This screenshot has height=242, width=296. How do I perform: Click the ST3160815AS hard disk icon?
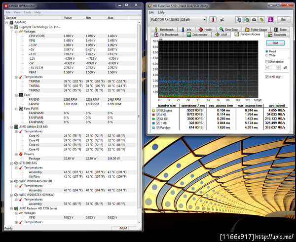[x=16, y=163]
